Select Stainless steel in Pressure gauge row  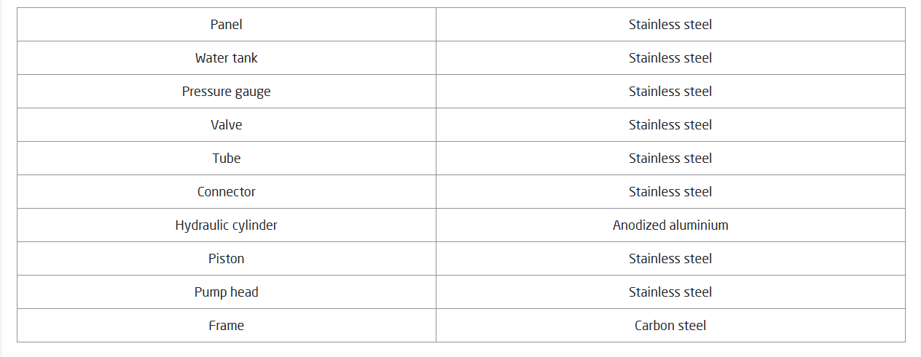tap(670, 92)
